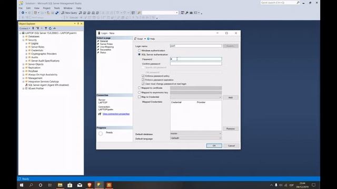Expand the Server Objects tree node
This screenshot has height=189, width=337.
pos(23,64)
